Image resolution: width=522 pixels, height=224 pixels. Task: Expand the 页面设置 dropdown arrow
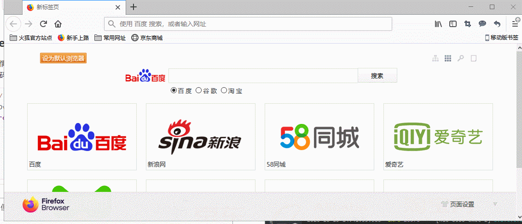[x=495, y=204]
